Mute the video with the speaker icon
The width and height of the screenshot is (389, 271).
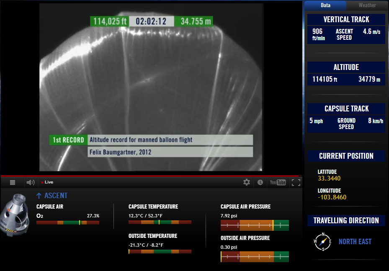[31, 183]
